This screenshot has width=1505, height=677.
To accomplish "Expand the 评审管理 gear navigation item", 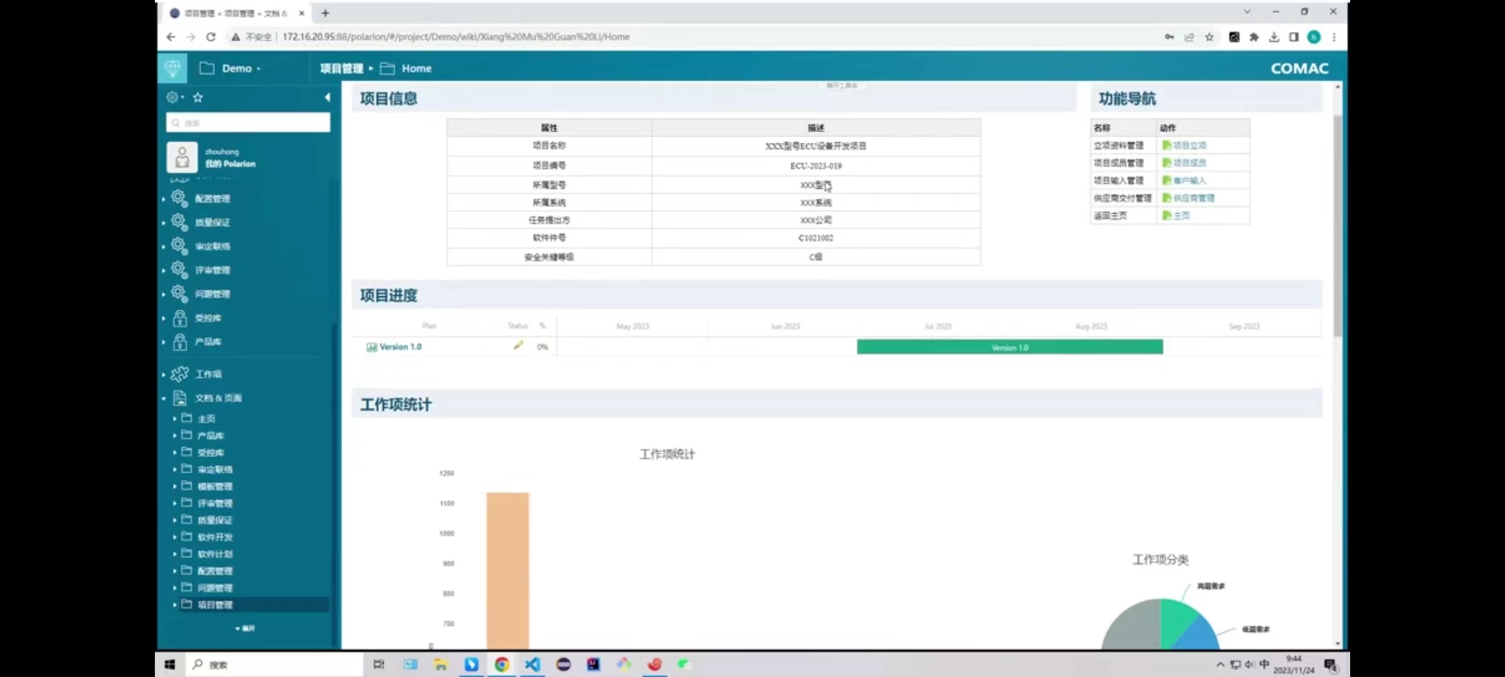I will tap(164, 270).
